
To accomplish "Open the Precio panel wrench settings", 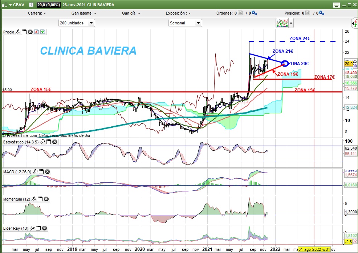I will tap(18, 32).
